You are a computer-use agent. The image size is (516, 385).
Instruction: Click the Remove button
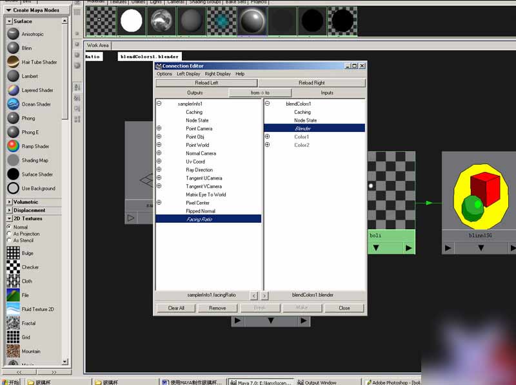(x=217, y=308)
